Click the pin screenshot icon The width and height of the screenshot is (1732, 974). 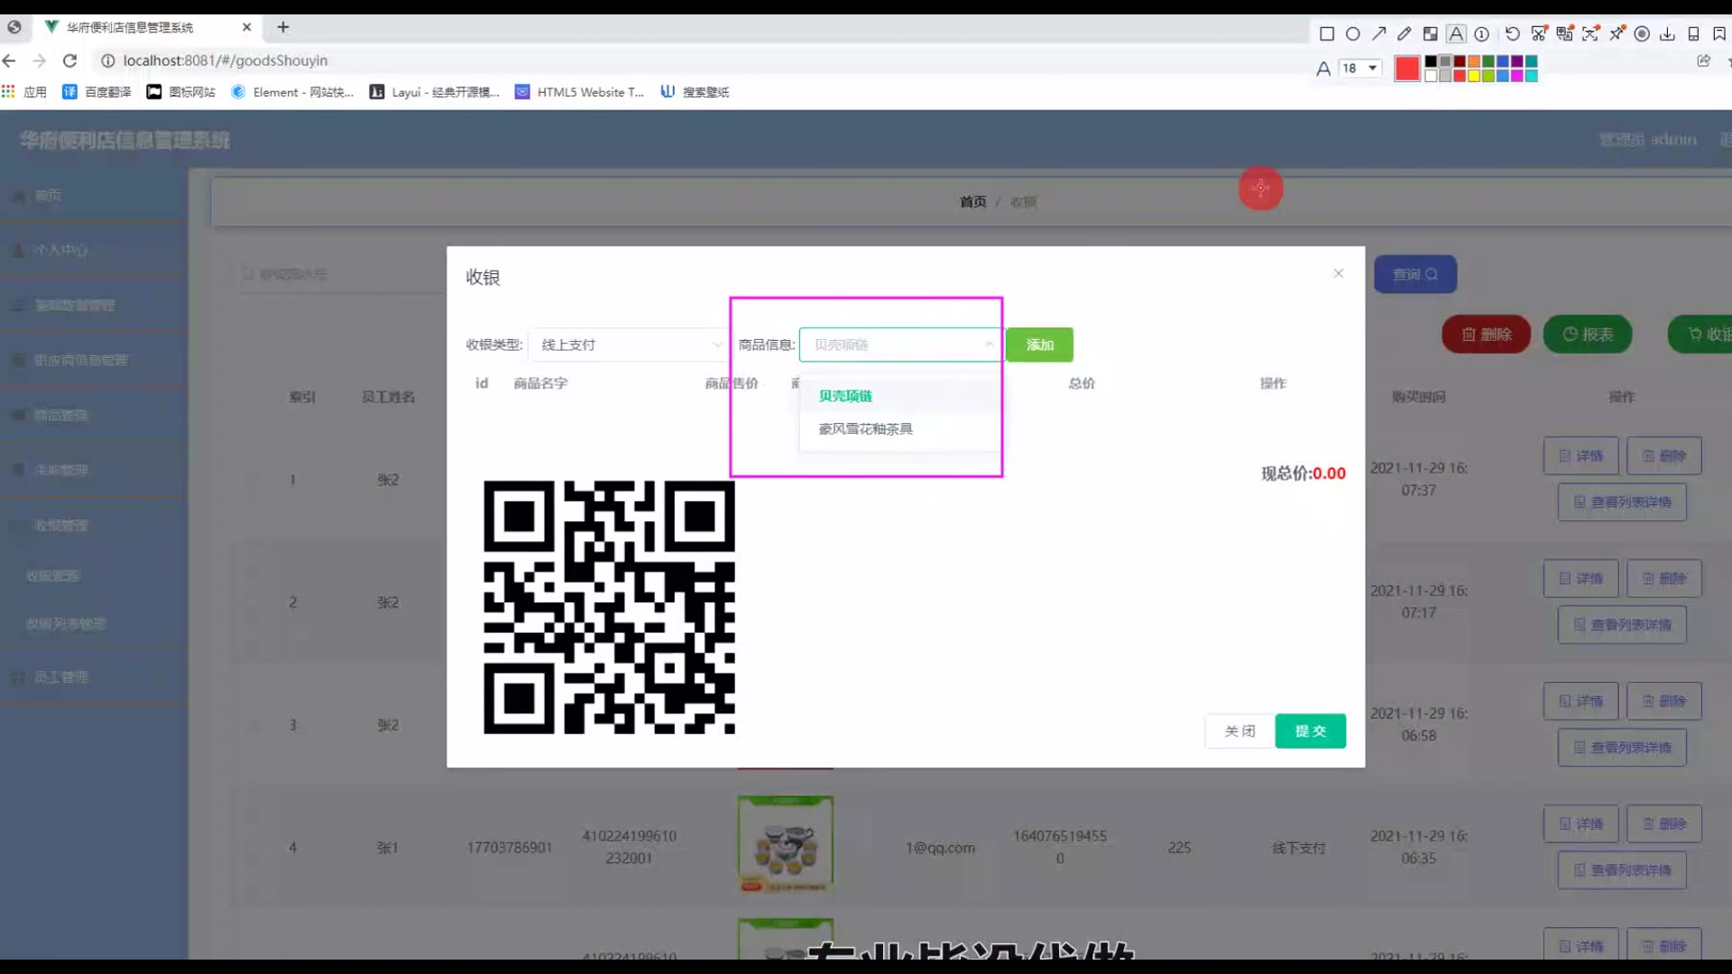click(x=1617, y=34)
